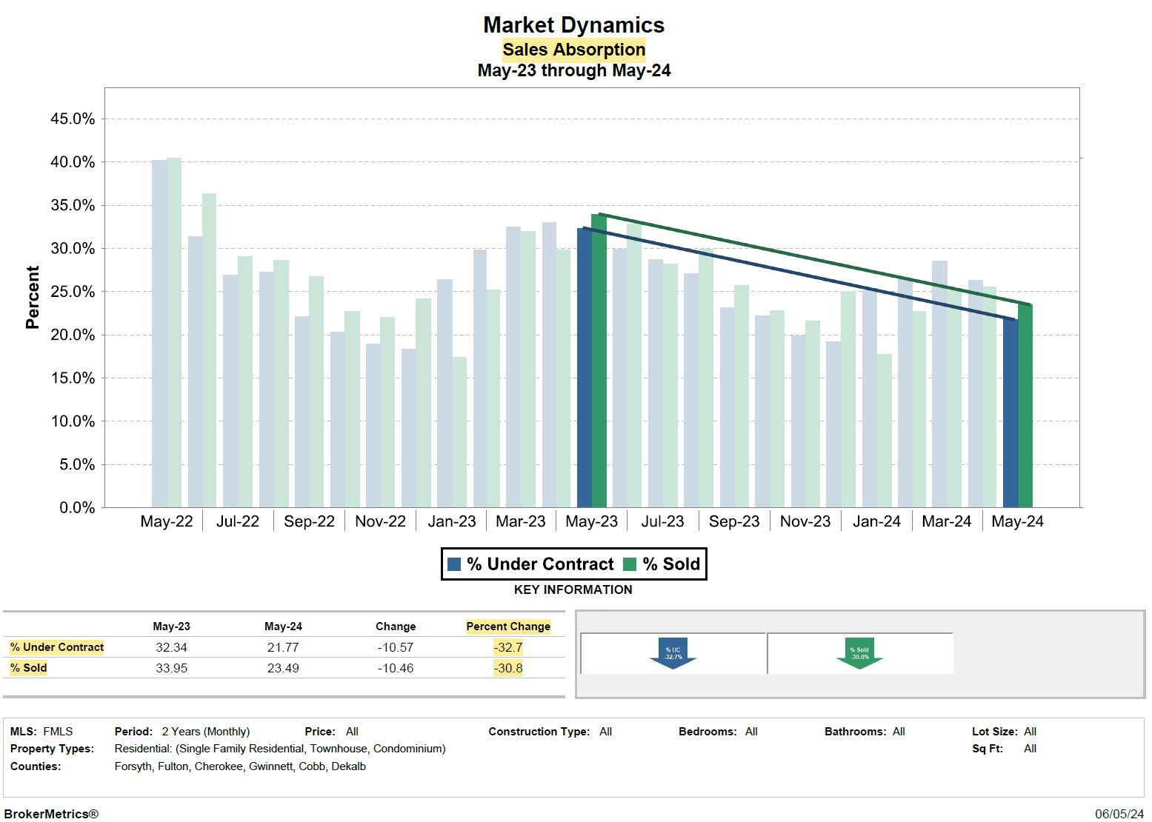Click the Percent Change column header

508,626
